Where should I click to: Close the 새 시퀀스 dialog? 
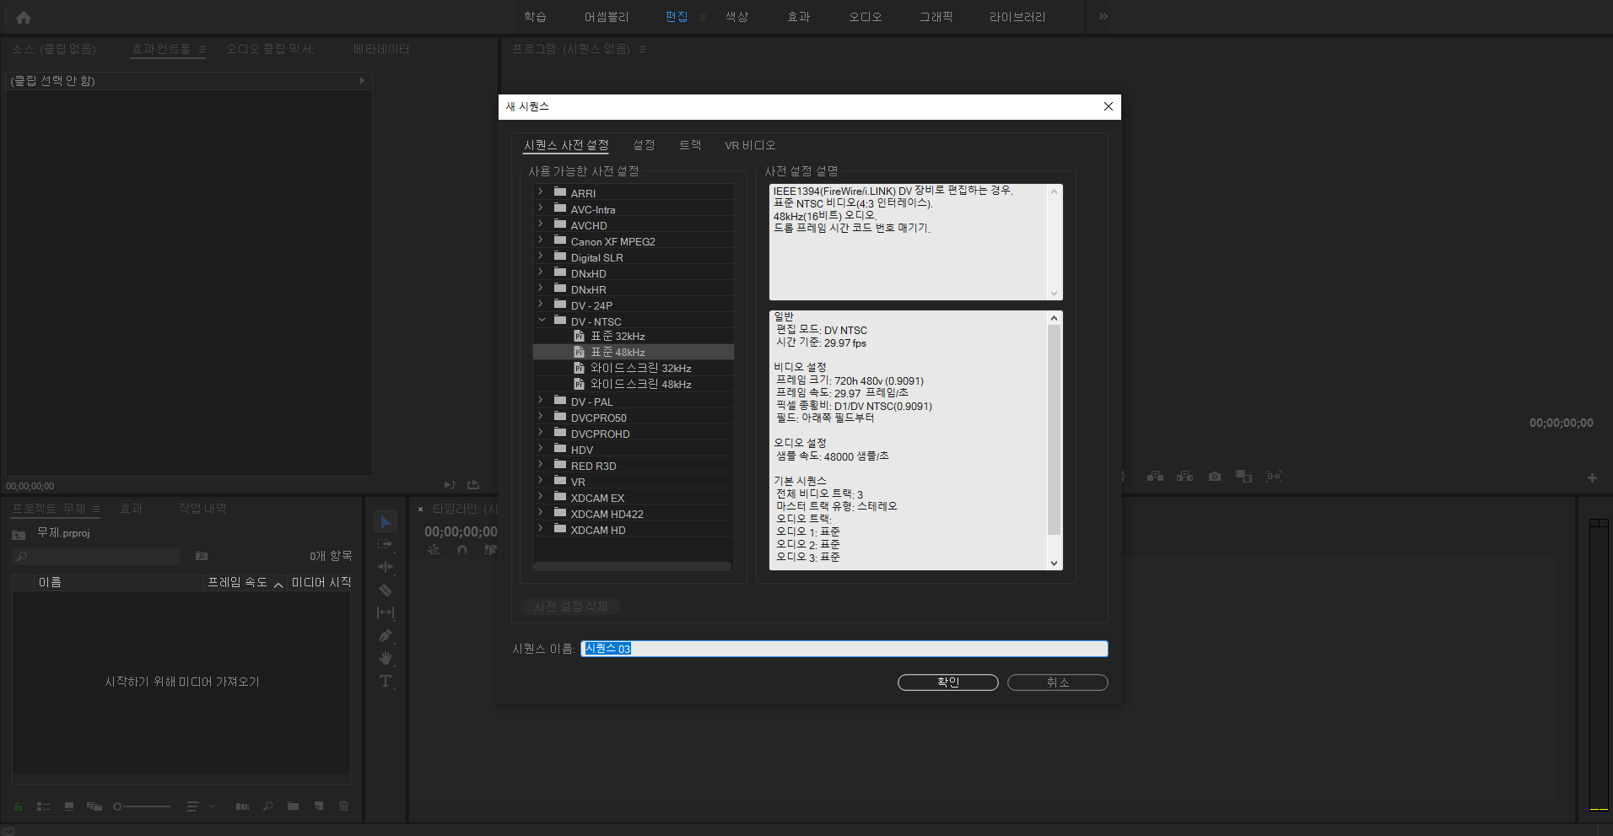click(x=1109, y=106)
